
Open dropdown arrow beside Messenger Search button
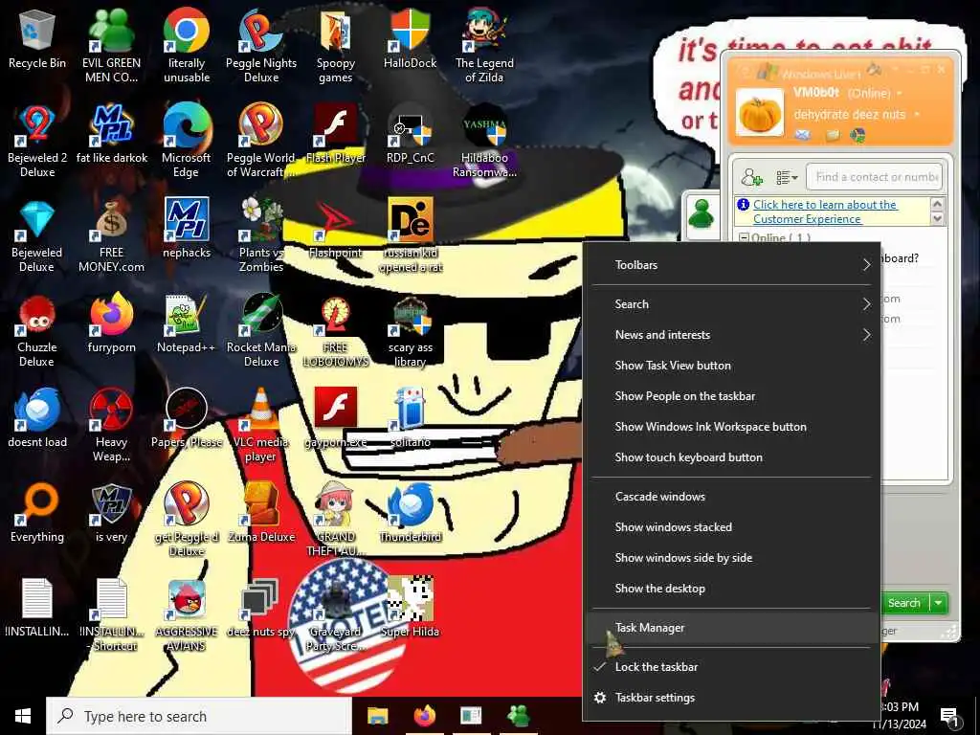click(x=938, y=603)
